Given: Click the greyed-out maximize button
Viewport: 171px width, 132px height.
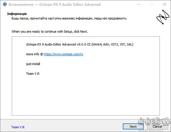Looking at the screenshot, I should coord(151,5).
